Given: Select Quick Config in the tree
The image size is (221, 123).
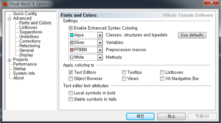Looking at the screenshot, I should pyautogui.click(x=25, y=14).
